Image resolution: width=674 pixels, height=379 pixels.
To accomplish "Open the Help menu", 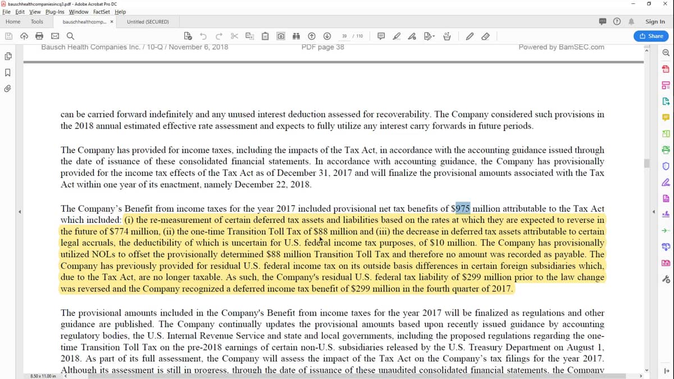I will tap(120, 12).
